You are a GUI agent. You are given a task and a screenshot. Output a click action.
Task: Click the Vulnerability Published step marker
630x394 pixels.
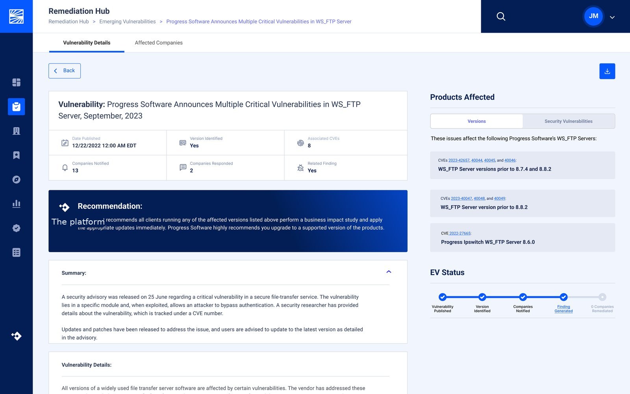tap(443, 297)
